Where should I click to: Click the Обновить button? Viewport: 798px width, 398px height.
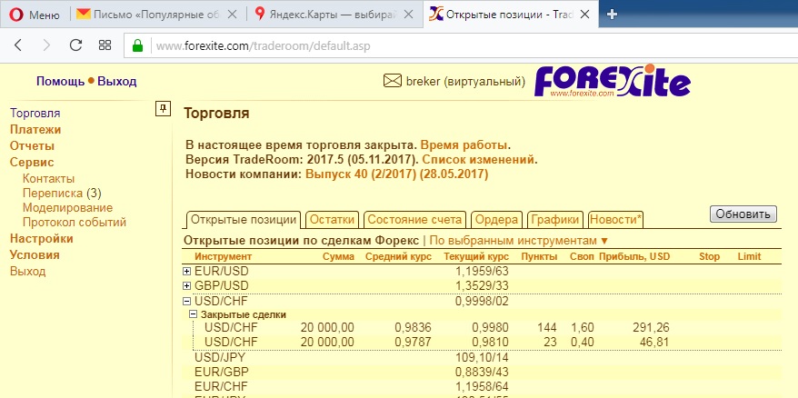coord(743,214)
